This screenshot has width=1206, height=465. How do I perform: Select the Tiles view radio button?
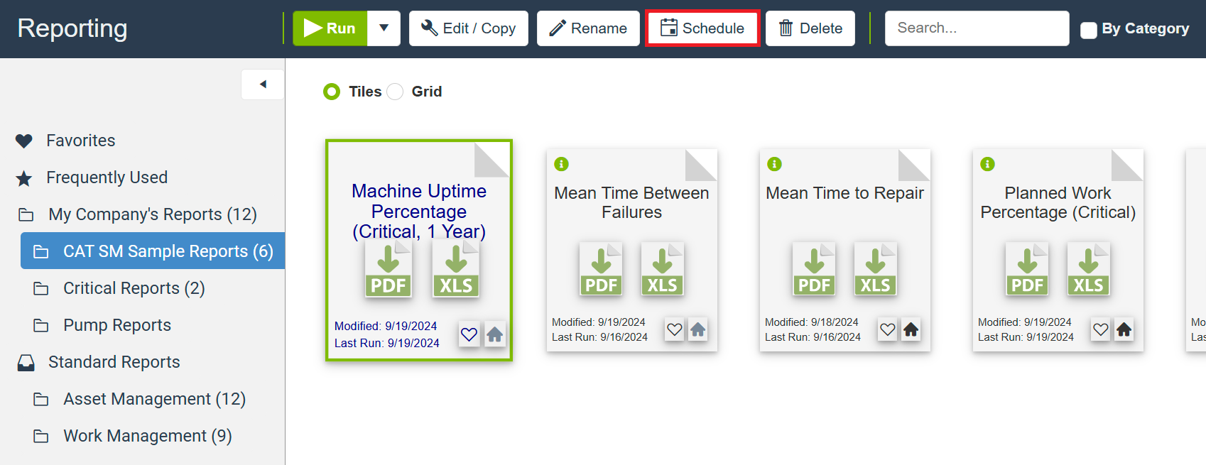[x=332, y=92]
